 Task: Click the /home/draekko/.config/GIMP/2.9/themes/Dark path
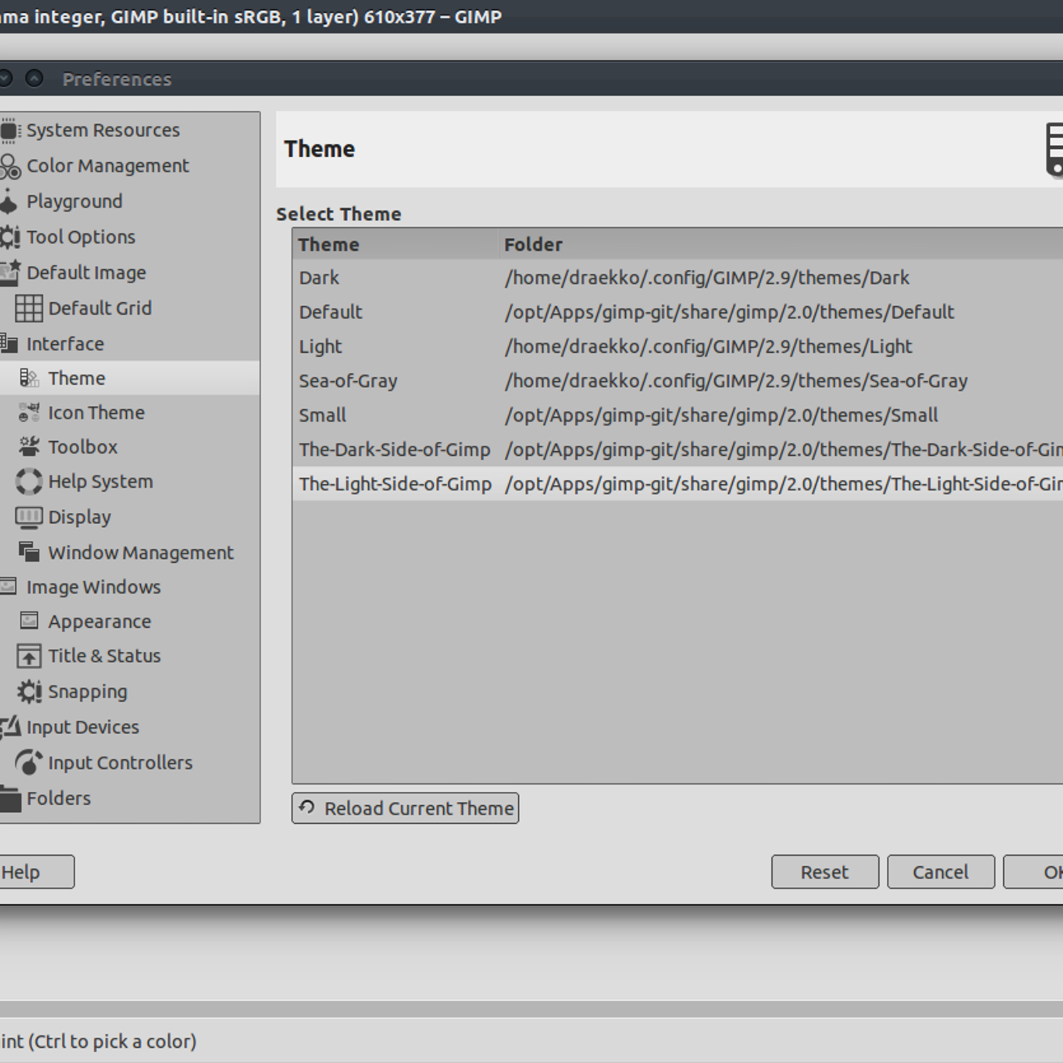[x=707, y=278]
